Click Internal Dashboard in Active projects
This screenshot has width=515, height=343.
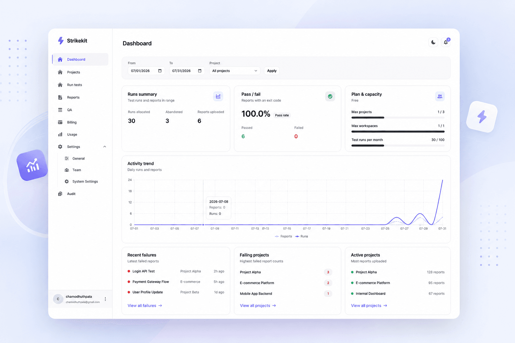click(x=370, y=294)
